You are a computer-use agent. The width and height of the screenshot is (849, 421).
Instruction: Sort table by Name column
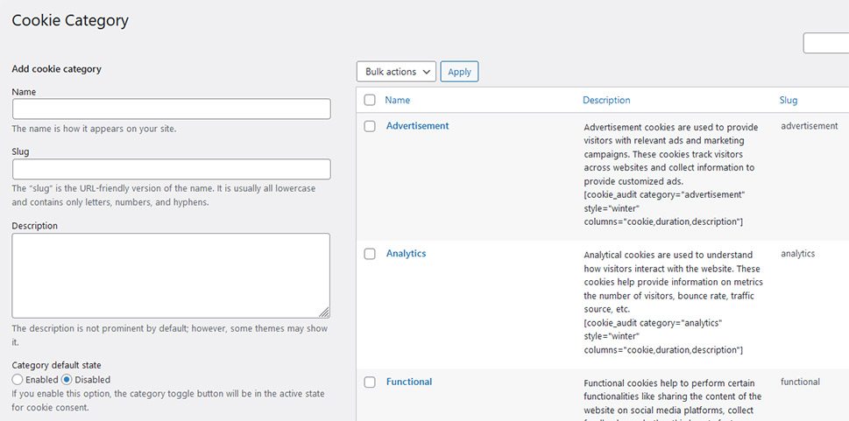pyautogui.click(x=397, y=101)
